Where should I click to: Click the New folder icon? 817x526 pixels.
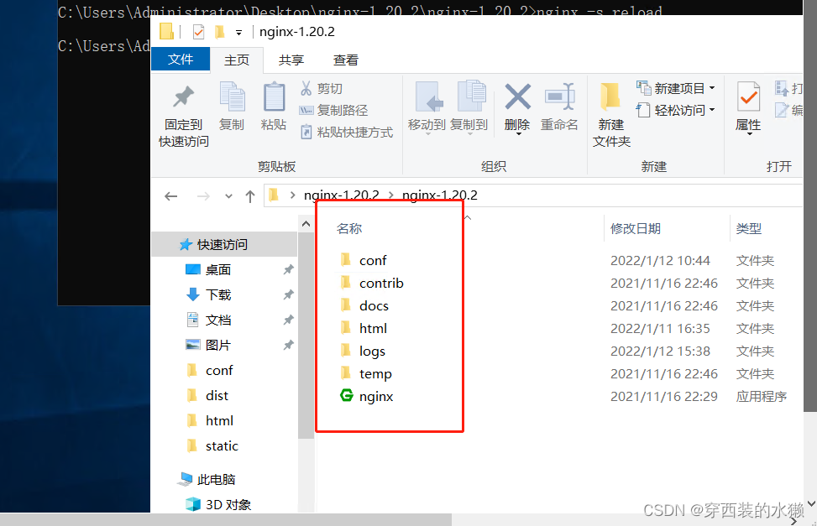(610, 96)
